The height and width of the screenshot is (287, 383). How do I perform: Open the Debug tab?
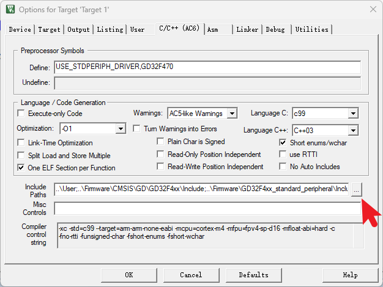(x=277, y=29)
